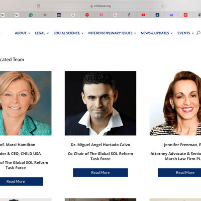The width and height of the screenshot is (201, 201).
Task: Click the childusa.org address bar
Action: pos(100,6)
